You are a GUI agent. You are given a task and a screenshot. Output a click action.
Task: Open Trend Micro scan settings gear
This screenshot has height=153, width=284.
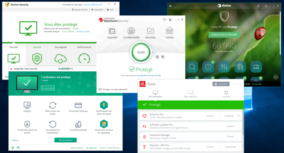[x=157, y=57]
